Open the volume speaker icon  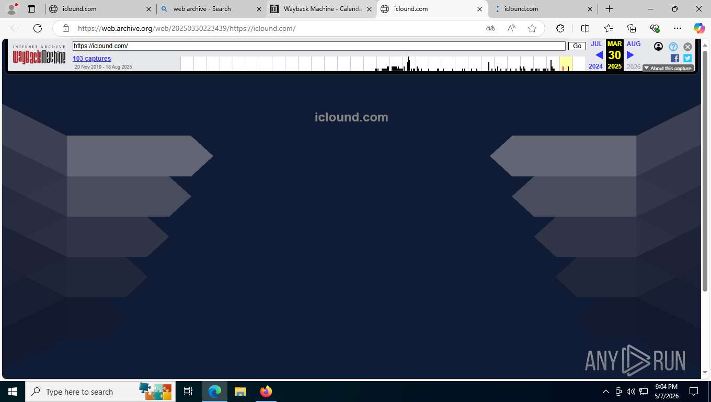(x=630, y=392)
